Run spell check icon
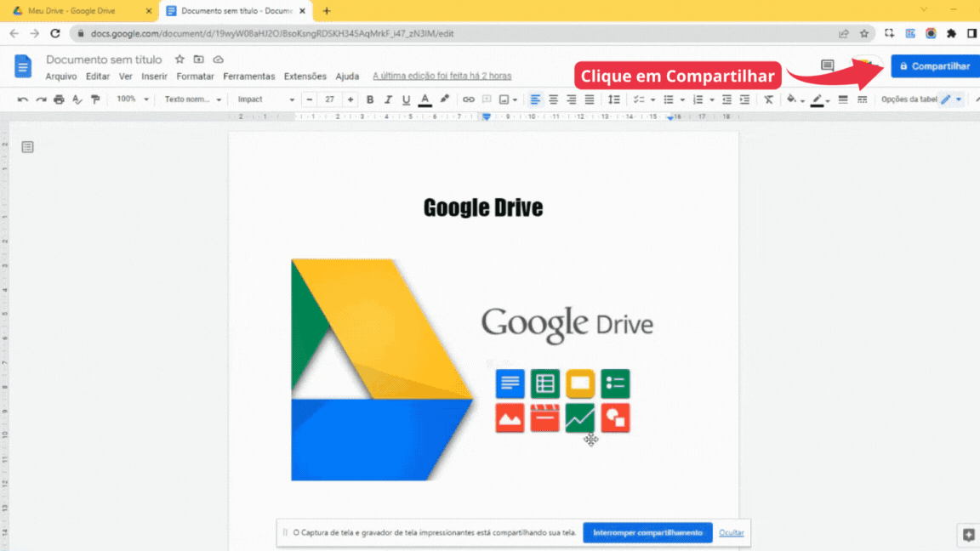The width and height of the screenshot is (980, 551). coord(77,99)
